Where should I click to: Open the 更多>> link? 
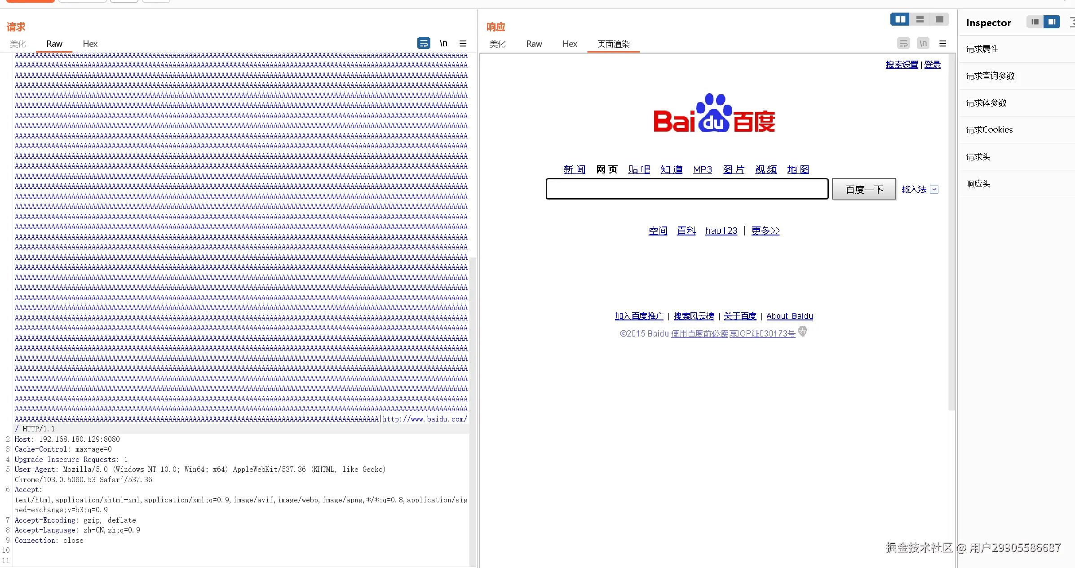pyautogui.click(x=765, y=231)
